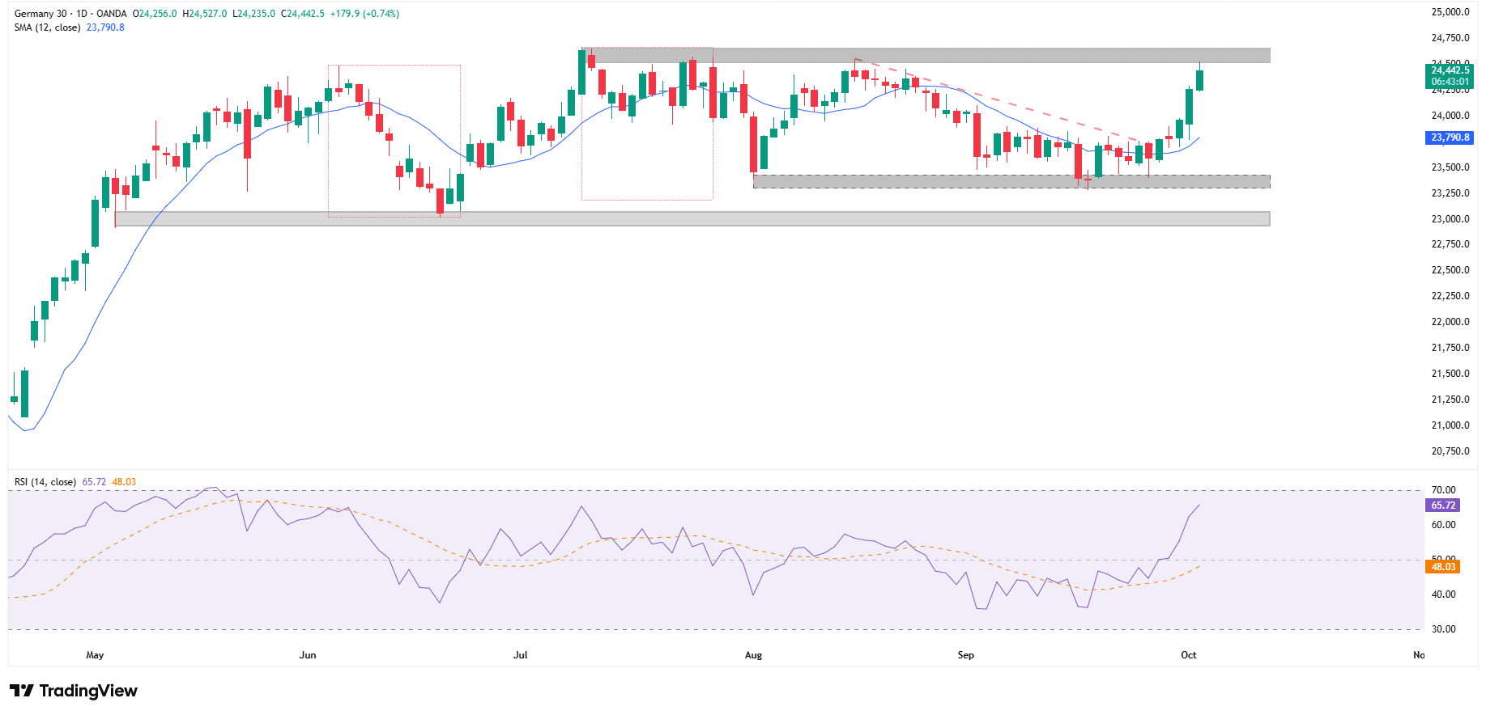1486x715 pixels.
Task: Click the 30.00 RSI scale label
Action: point(1443,629)
